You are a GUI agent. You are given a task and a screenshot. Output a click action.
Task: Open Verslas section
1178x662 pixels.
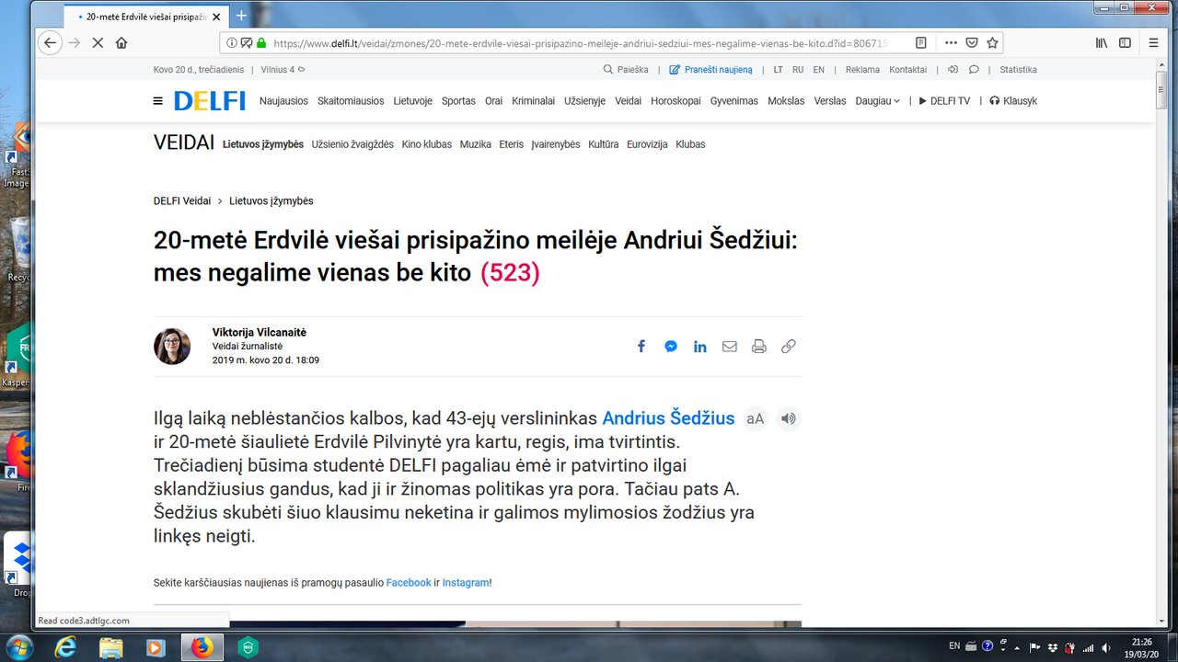point(830,101)
